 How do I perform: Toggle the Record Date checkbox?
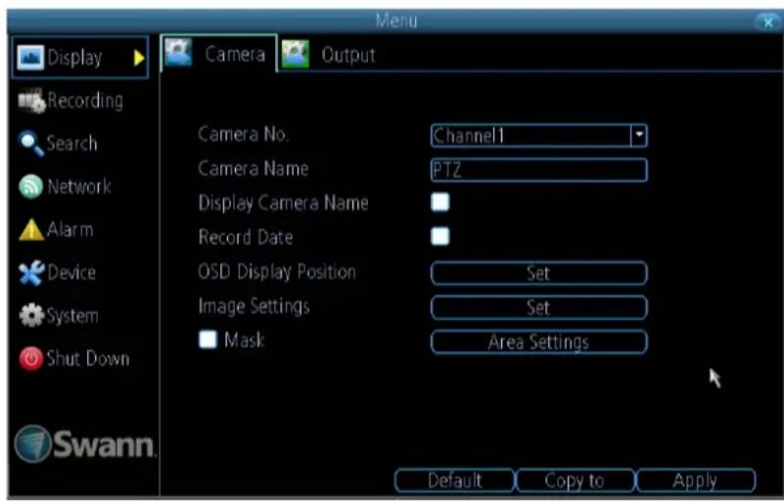pyautogui.click(x=440, y=237)
